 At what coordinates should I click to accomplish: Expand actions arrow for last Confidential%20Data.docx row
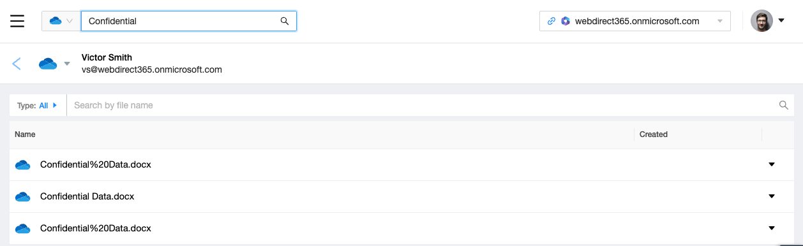coord(771,228)
